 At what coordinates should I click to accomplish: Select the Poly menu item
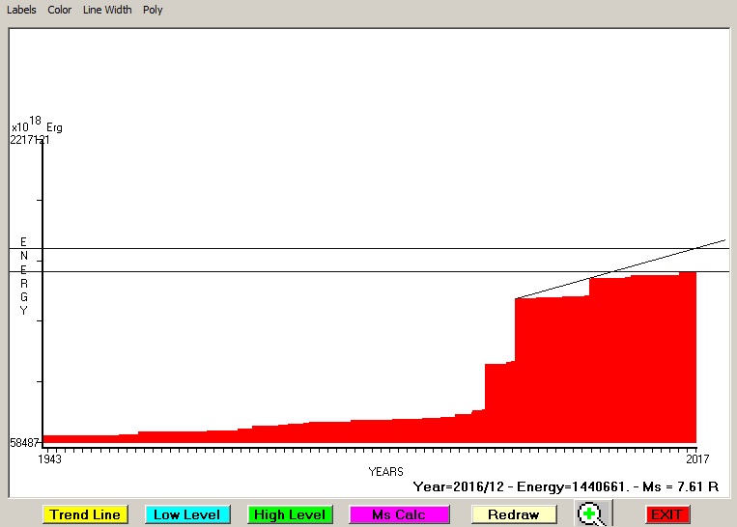tap(153, 10)
